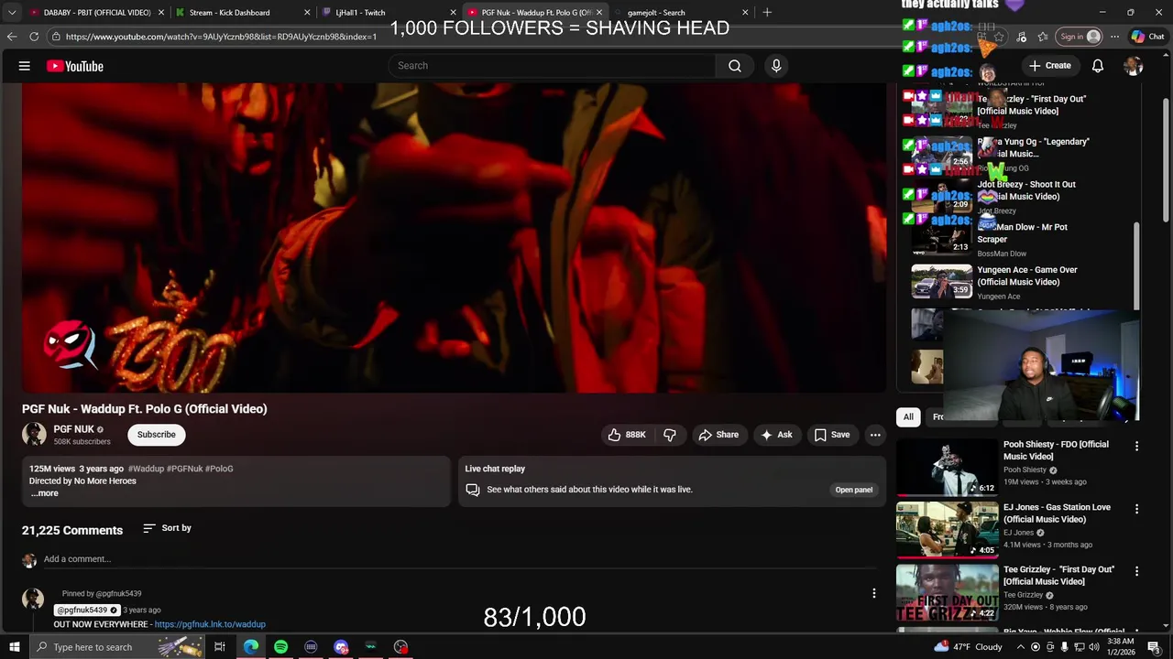The width and height of the screenshot is (1173, 659).
Task: Open Windows Task View
Action: (x=220, y=647)
